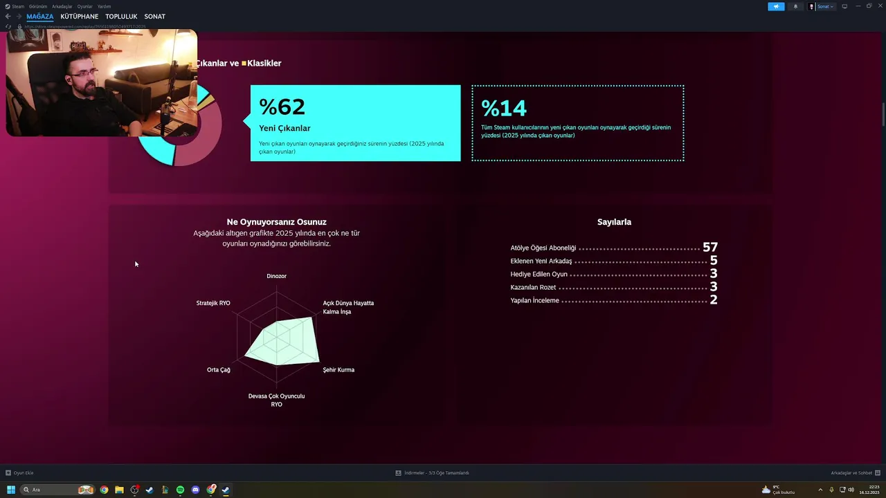Viewport: 886px width, 498px height.
Task: Click the Kazanılan Rozet row
Action: point(614,287)
